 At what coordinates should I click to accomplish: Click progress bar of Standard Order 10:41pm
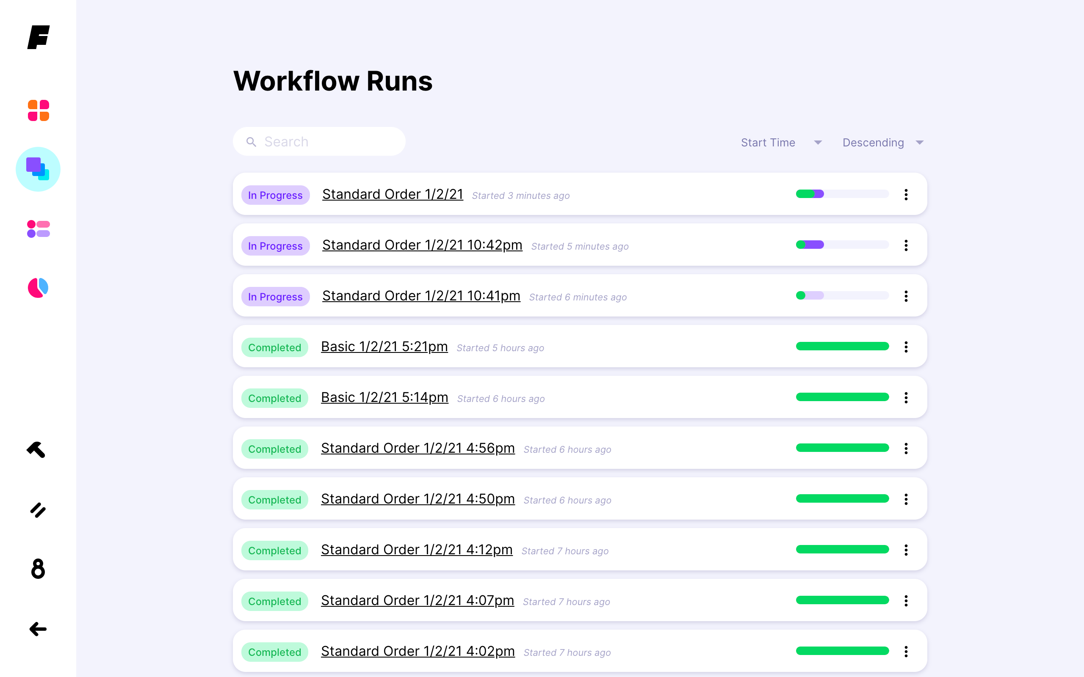coord(842,295)
